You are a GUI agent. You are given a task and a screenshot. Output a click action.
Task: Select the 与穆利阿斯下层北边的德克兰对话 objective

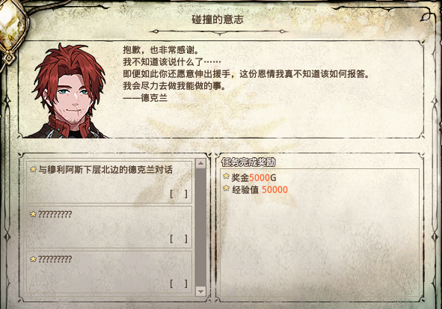point(109,182)
